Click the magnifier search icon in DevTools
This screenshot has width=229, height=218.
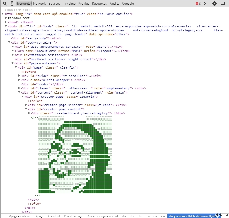point(5,4)
